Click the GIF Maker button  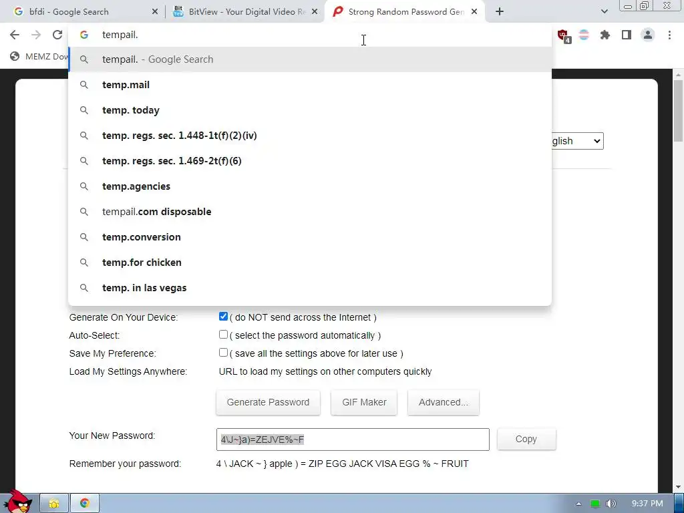coord(364,402)
